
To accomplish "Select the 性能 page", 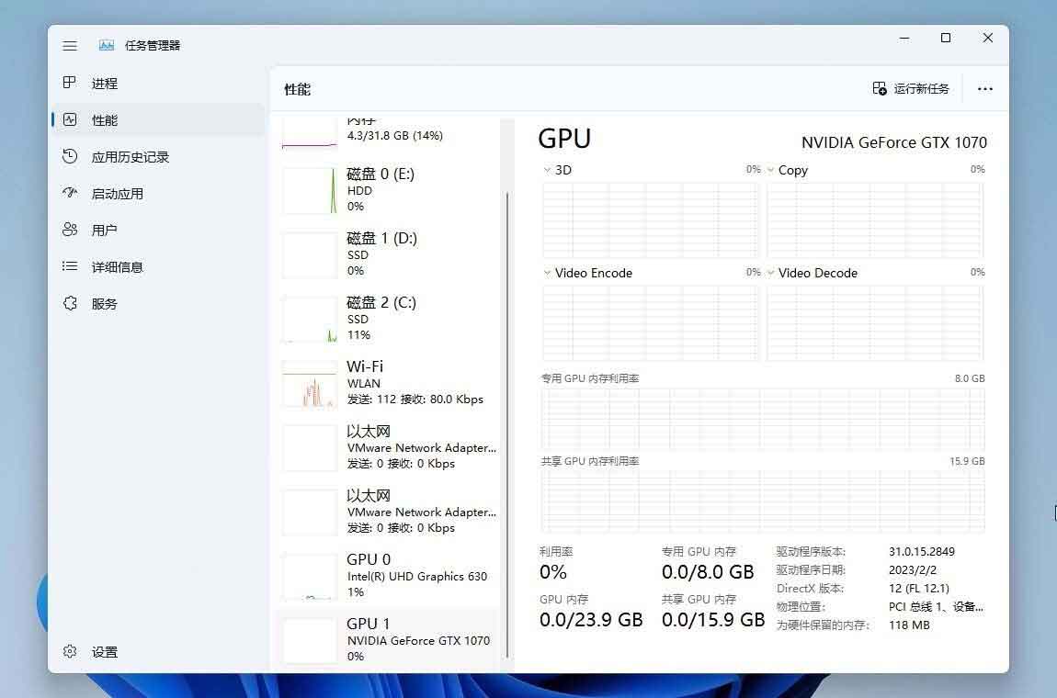I will click(158, 120).
